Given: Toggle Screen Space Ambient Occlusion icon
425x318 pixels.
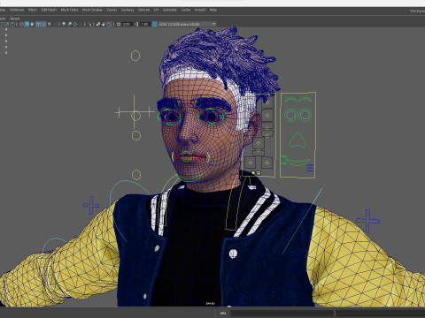Looking at the screenshot, I should (x=64, y=24).
